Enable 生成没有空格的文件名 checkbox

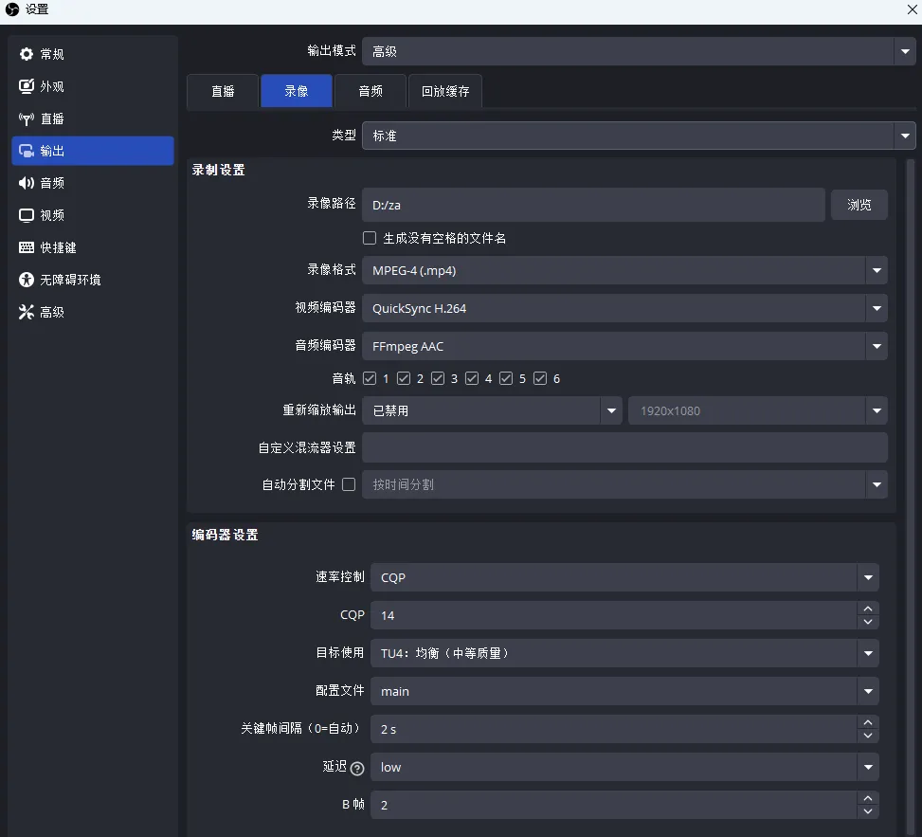pyautogui.click(x=370, y=238)
